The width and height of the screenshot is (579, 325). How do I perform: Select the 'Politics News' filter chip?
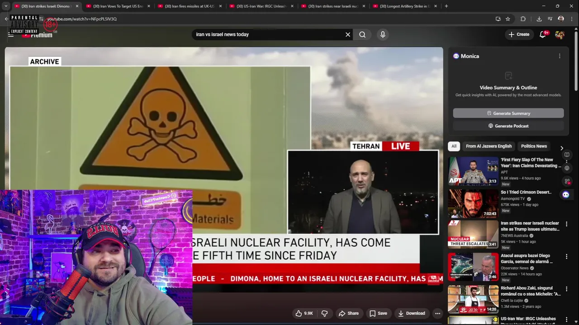(x=534, y=146)
